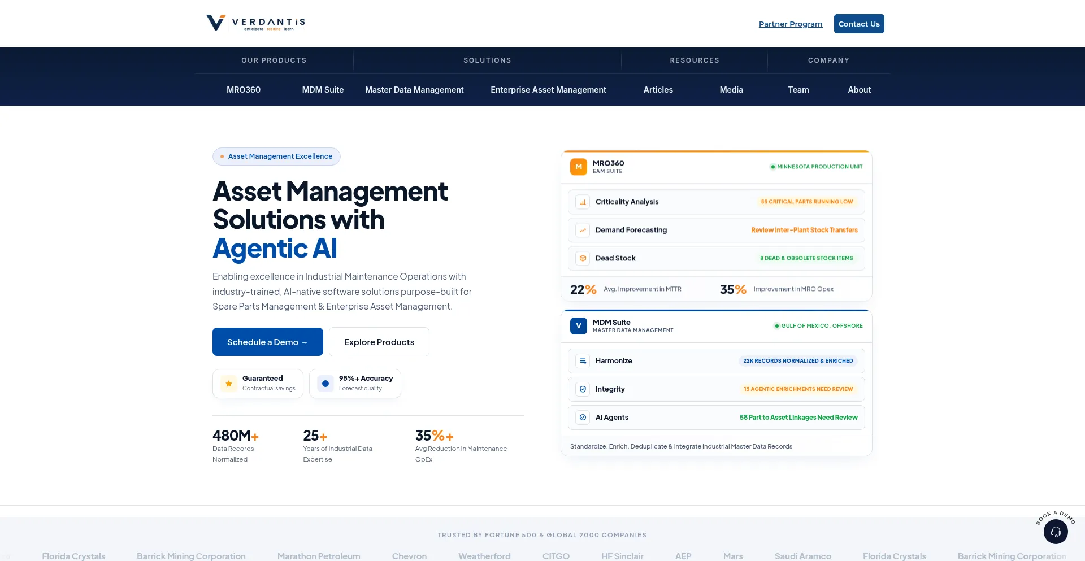This screenshot has width=1085, height=561.
Task: Open the Company menu section
Action: 828,60
